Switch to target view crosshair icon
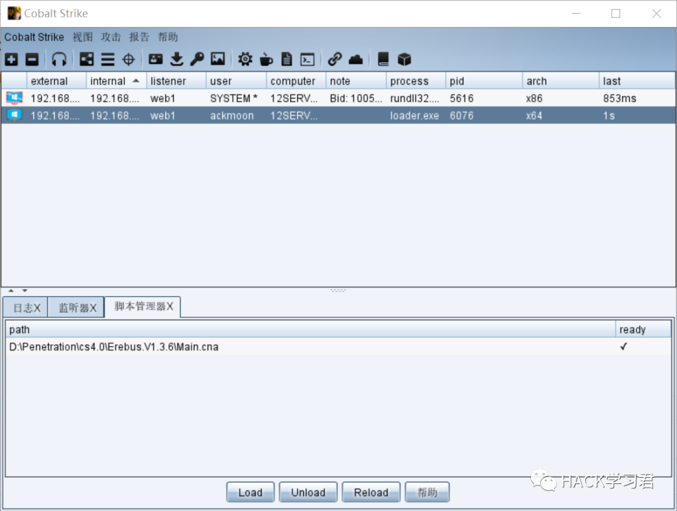Screen dimensions: 677x511 click(x=129, y=59)
